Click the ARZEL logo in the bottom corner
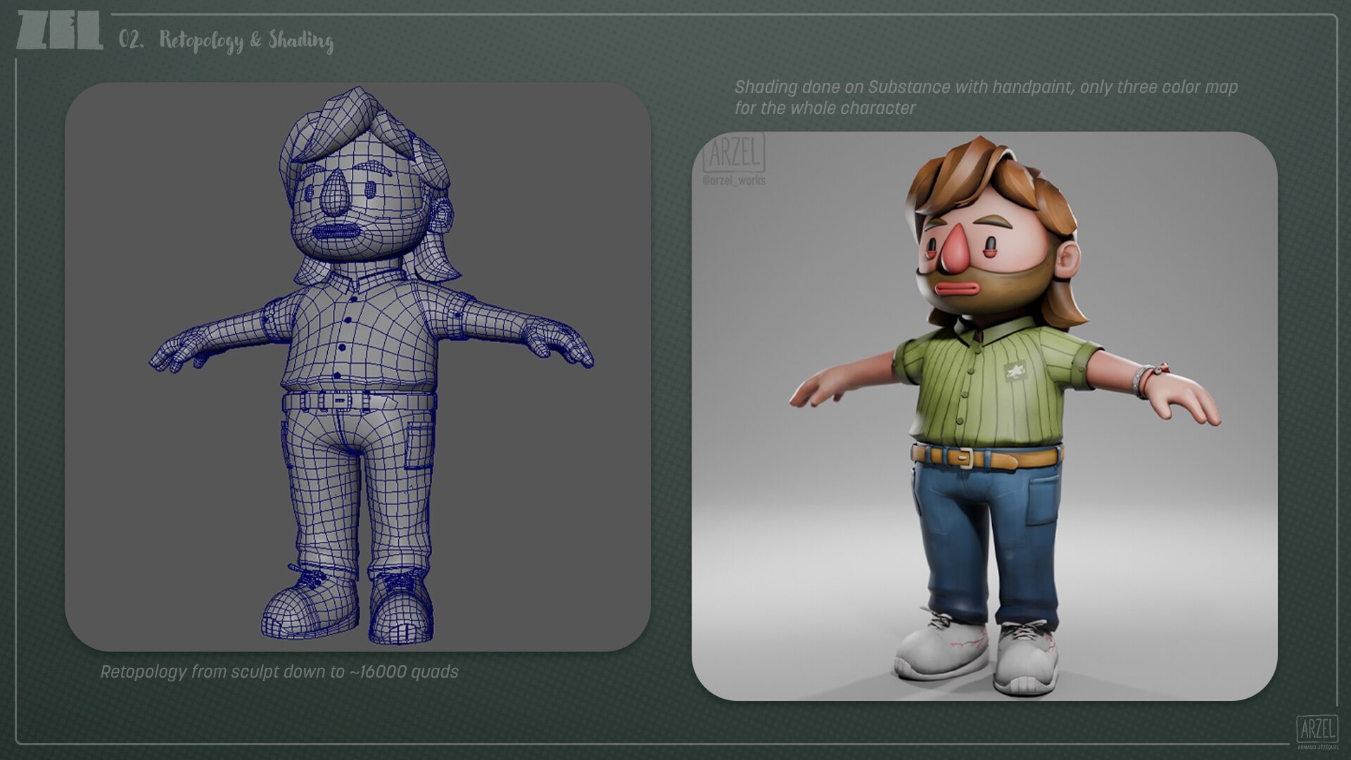 [1317, 731]
